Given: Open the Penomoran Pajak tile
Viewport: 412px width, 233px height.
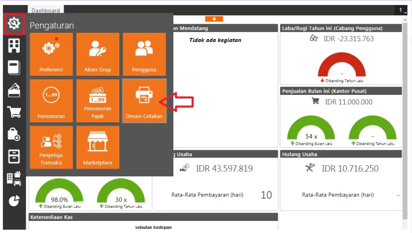Looking at the screenshot, I should pyautogui.click(x=98, y=101).
